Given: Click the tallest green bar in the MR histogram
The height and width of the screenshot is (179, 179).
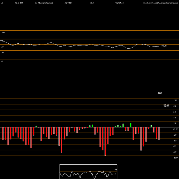Looking at the screenshot, I should point(131,125).
